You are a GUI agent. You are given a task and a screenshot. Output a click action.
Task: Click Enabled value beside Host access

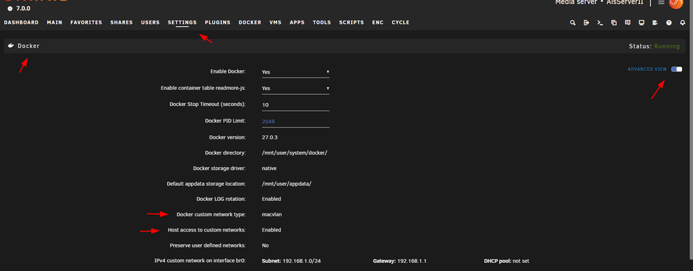272,230
